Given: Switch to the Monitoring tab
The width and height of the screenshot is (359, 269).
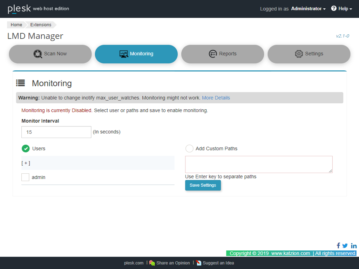Looking at the screenshot, I should coord(136,54).
